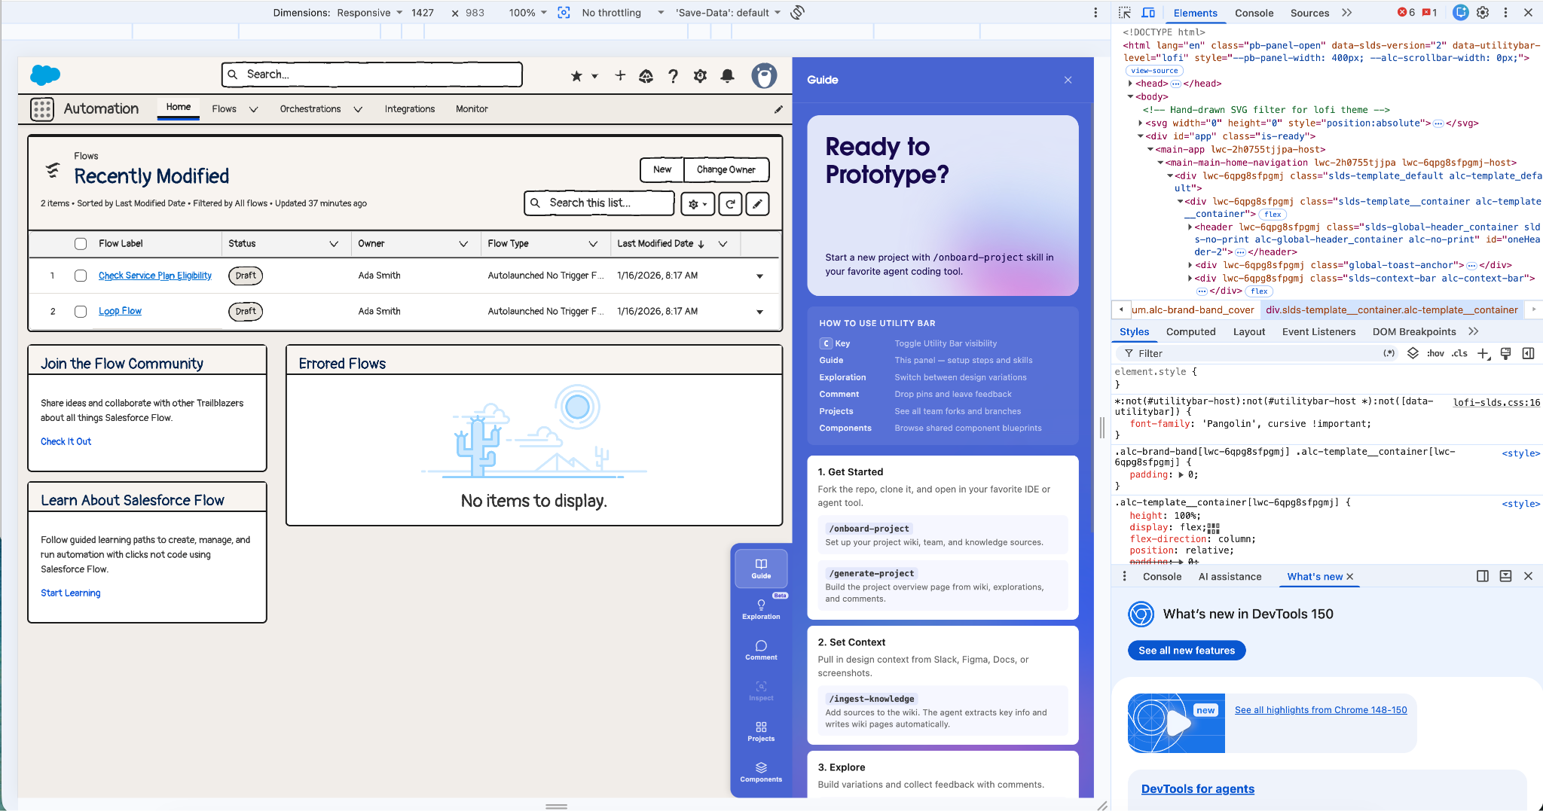Toggle DevTools device toolbar icon
Screen dimensions: 1543x811
[1148, 13]
